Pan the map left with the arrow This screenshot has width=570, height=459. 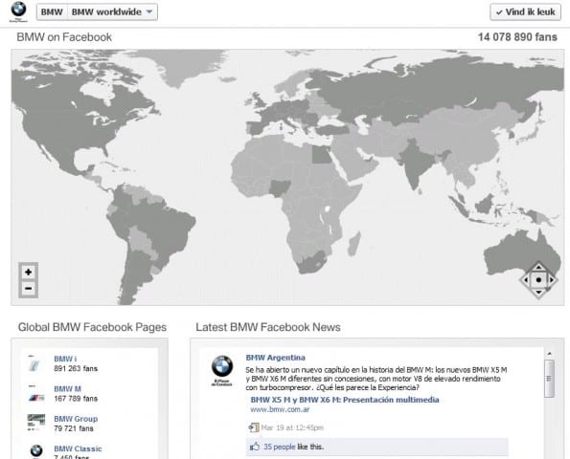pyautogui.click(x=526, y=280)
